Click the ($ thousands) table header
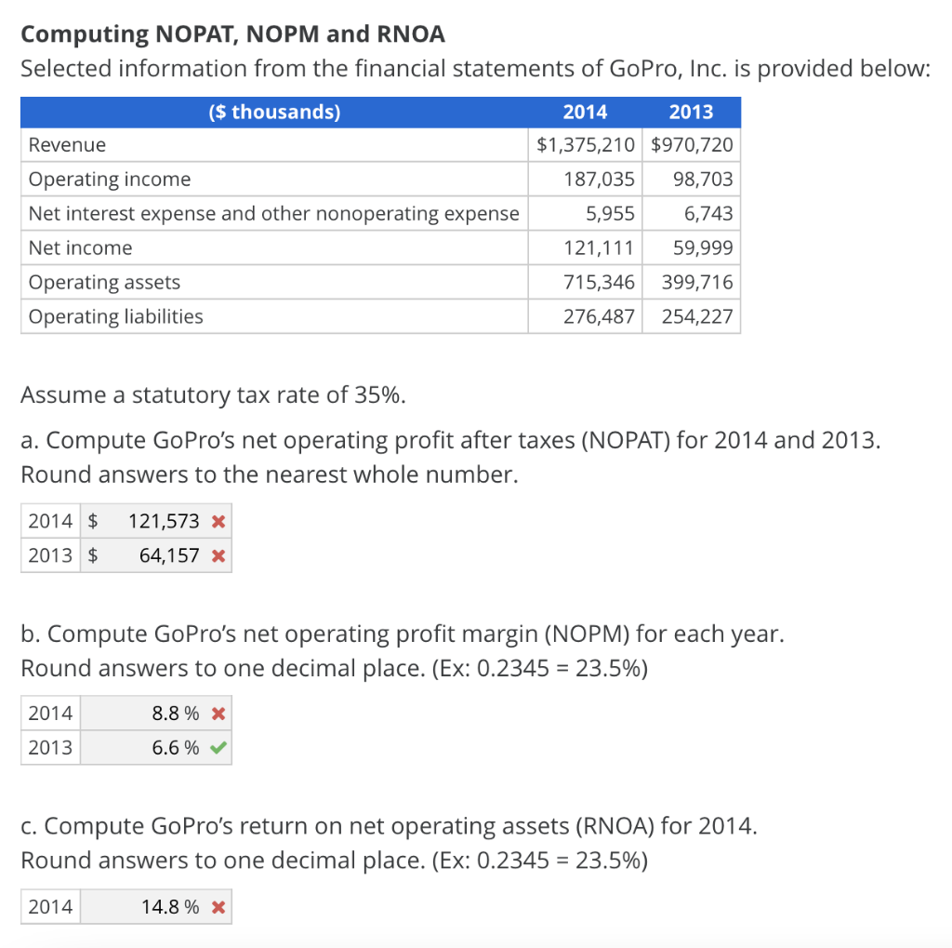The width and height of the screenshot is (952, 948). point(273,112)
